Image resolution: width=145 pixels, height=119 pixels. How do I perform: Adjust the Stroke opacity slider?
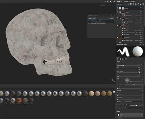128,73
